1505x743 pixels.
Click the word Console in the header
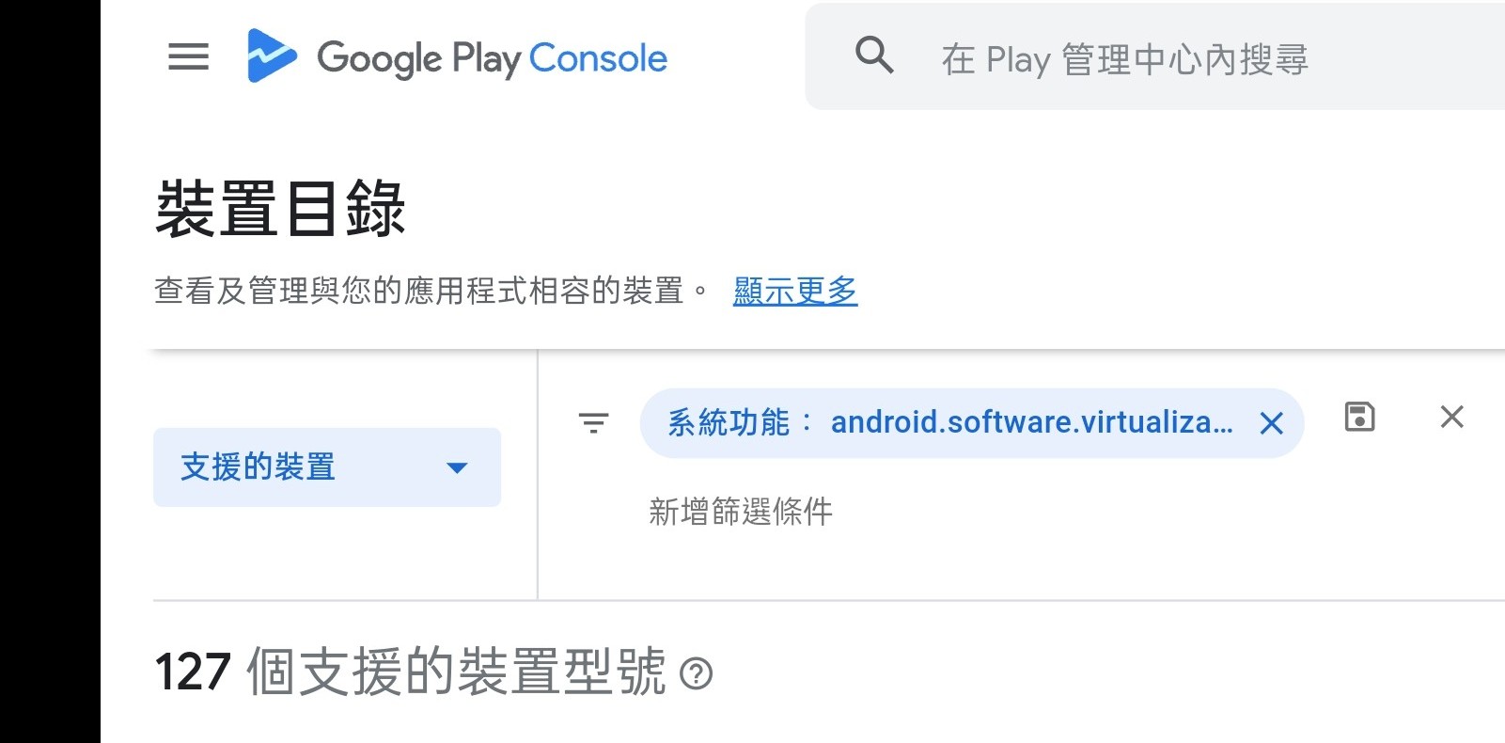598,58
